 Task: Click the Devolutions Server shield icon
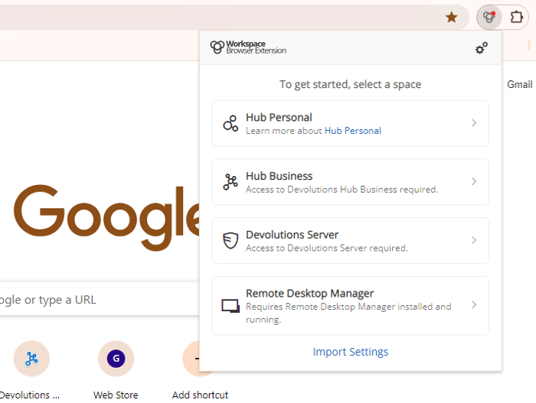coord(230,241)
